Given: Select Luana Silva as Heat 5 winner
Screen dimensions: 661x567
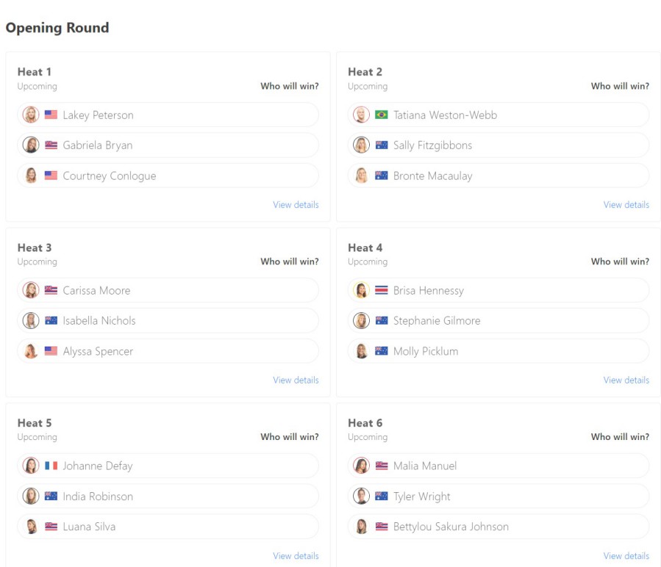Looking at the screenshot, I should click(x=168, y=526).
